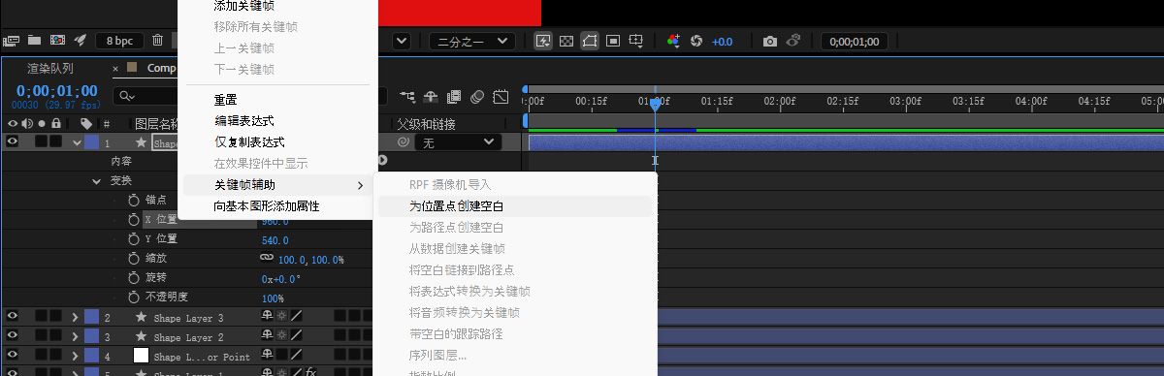The width and height of the screenshot is (1164, 376).
Task: Click the graph editor icon
Action: coord(501,97)
